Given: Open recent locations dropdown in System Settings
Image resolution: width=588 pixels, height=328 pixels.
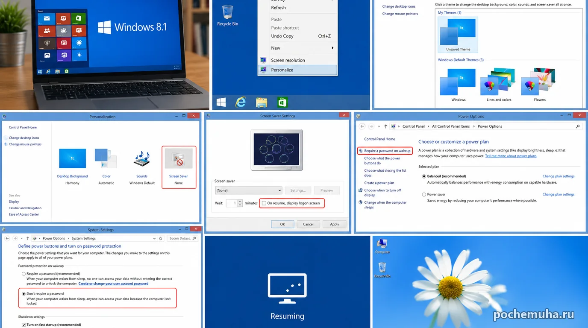Looking at the screenshot, I should pos(22,238).
